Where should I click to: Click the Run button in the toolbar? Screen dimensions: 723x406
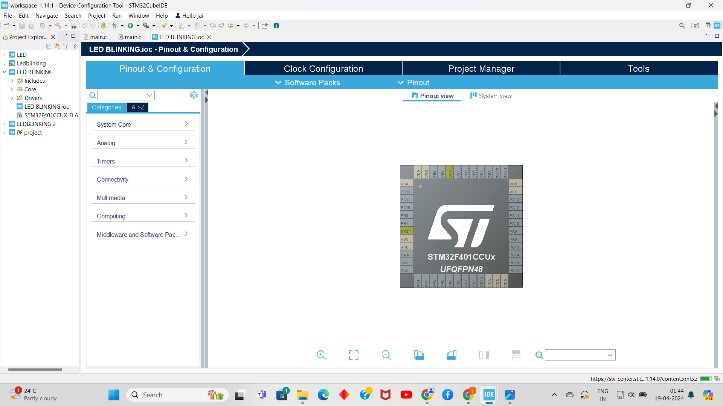point(130,26)
